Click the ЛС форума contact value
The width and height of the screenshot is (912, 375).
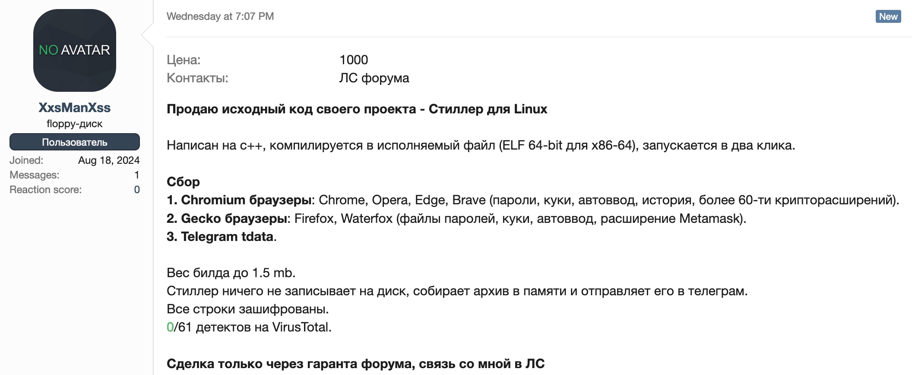(x=374, y=78)
